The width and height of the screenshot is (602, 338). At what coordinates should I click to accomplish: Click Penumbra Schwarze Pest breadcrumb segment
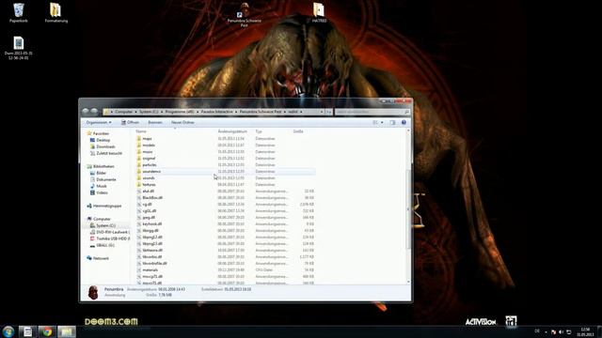tap(261, 112)
